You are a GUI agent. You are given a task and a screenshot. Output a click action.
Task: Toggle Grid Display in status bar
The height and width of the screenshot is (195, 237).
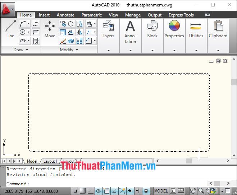coord(83,191)
